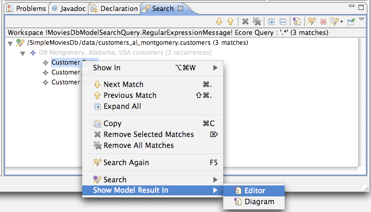371x212 pixels.
Task: Click Pin the Search View icon
Action: (x=351, y=22)
